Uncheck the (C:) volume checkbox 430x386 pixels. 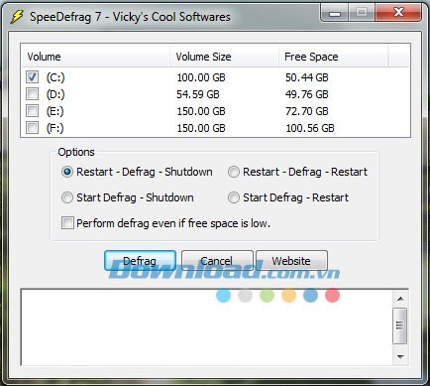(x=32, y=77)
